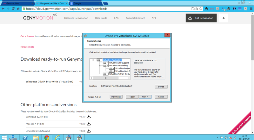Click the user account icon

coord(224,18)
